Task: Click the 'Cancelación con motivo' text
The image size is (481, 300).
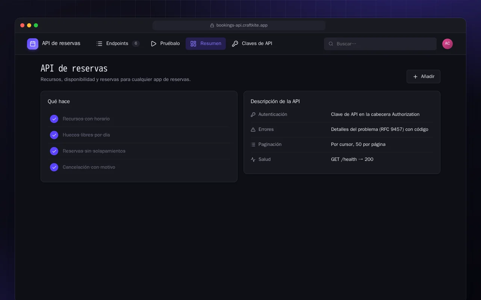Action: coord(89,167)
